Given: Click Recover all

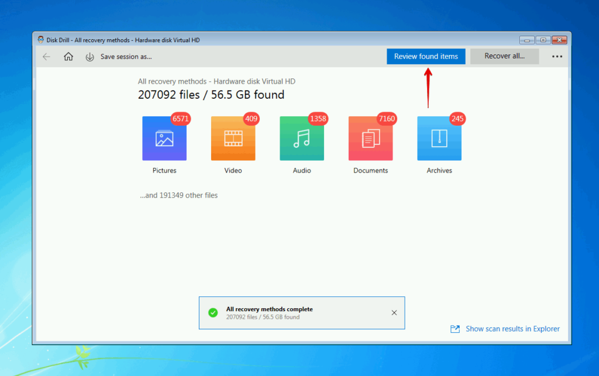Looking at the screenshot, I should (504, 56).
